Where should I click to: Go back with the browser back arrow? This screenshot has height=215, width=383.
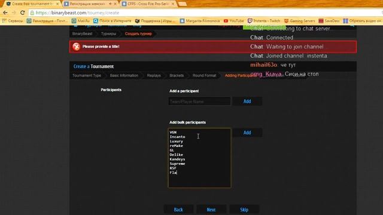click(x=5, y=13)
